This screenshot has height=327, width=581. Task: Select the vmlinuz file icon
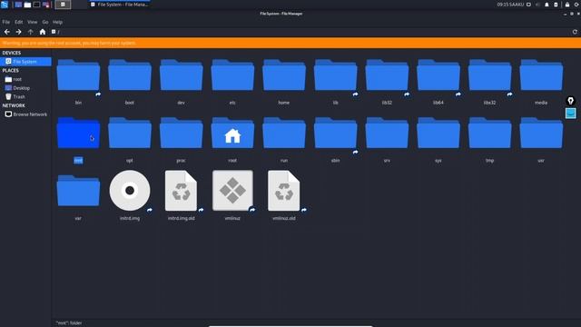(232, 191)
